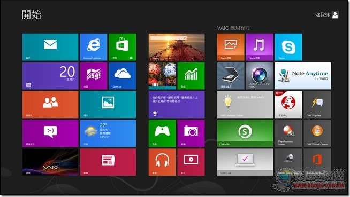Image resolution: width=350 pixels, height=197 pixels.
Task: Open the Note Anytime for VAIO tile
Action: click(x=303, y=76)
